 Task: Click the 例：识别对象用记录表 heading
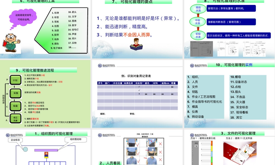pos(136,76)
